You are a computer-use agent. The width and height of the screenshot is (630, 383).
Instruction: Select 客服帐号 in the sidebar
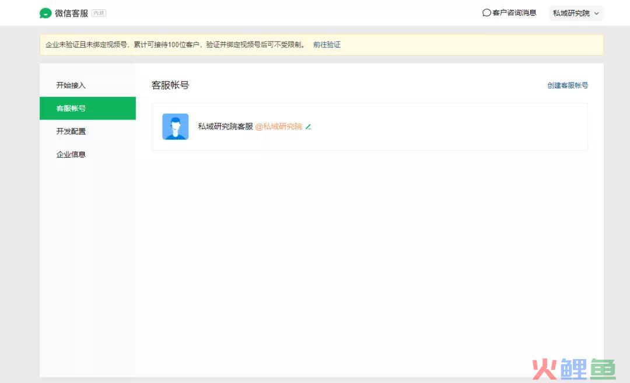point(87,108)
